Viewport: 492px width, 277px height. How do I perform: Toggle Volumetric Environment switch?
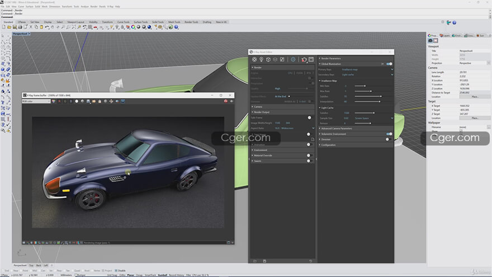(389, 134)
